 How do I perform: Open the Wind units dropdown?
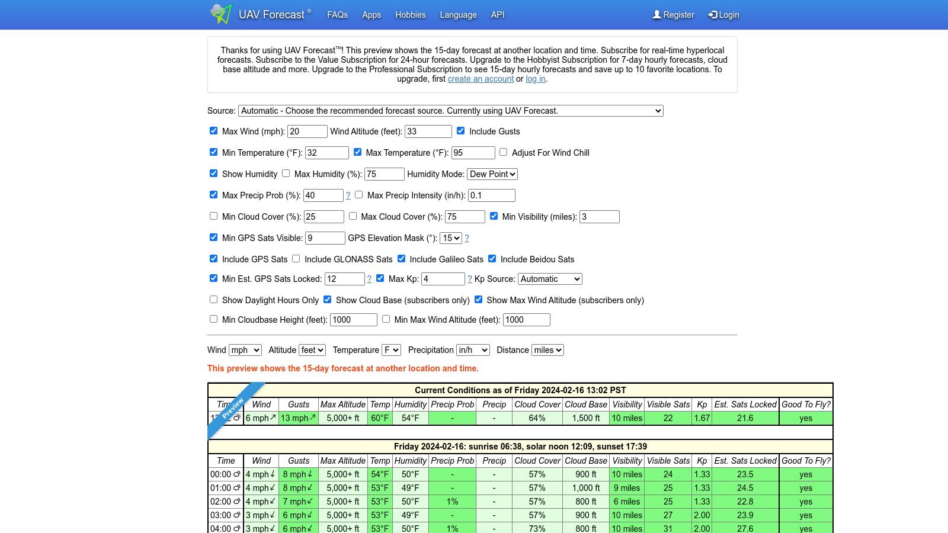click(245, 350)
